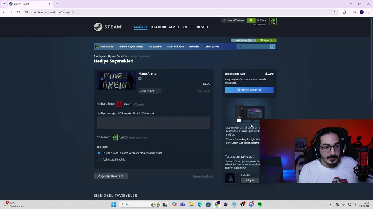The height and width of the screenshot is (209, 373).
Task: Open the browser extensions puzzle icon
Action: click(344, 12)
